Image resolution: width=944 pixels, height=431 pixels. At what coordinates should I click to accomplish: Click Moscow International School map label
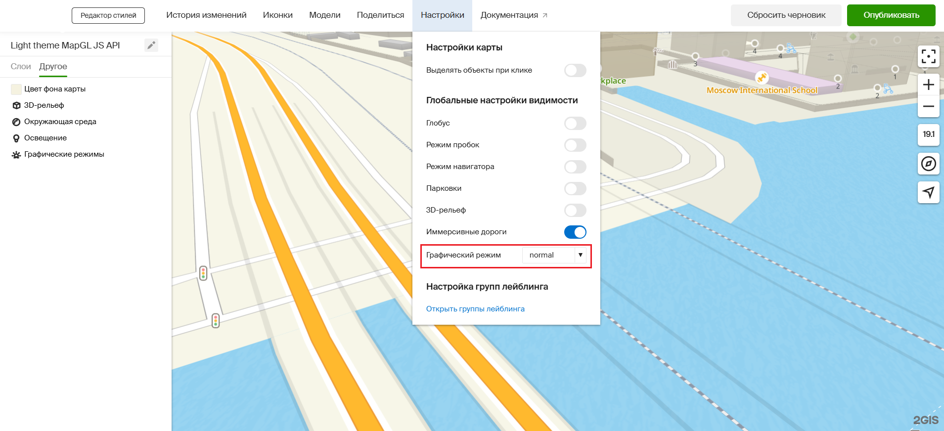pos(762,90)
